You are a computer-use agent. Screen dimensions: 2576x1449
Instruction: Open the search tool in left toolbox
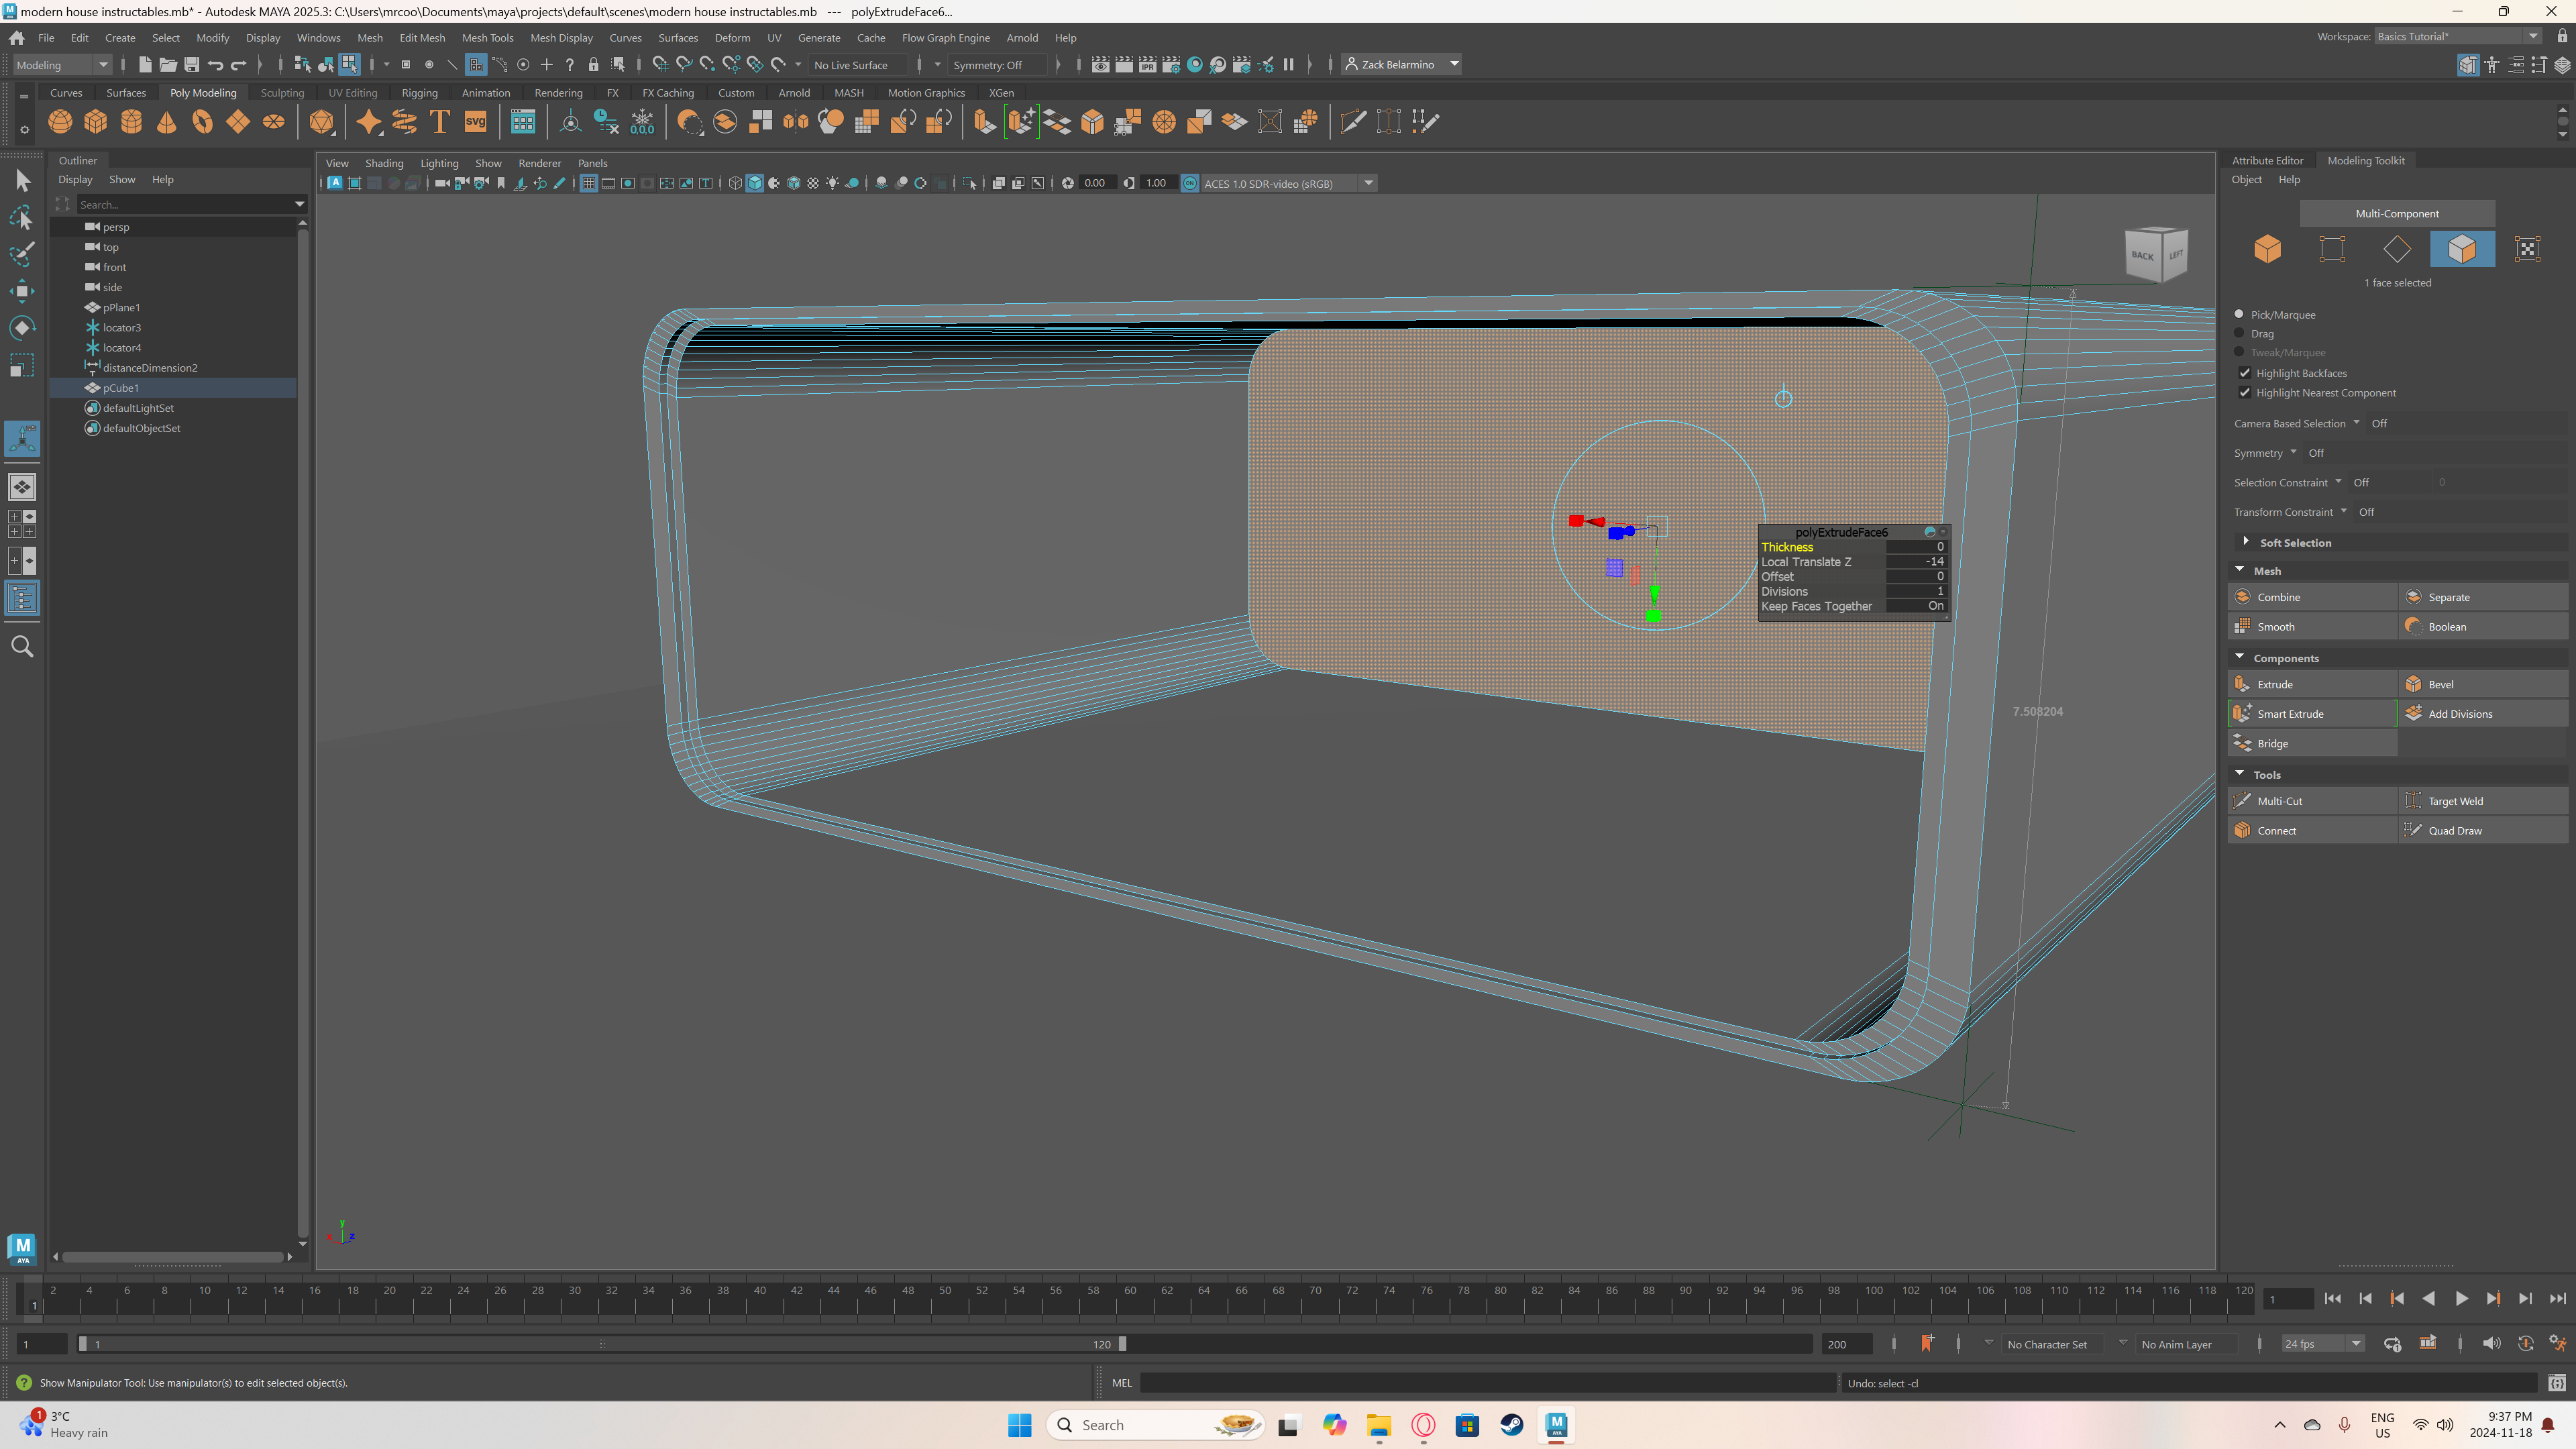[x=22, y=647]
